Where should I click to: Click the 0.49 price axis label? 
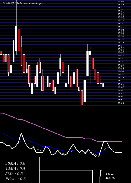click(x=121, y=84)
